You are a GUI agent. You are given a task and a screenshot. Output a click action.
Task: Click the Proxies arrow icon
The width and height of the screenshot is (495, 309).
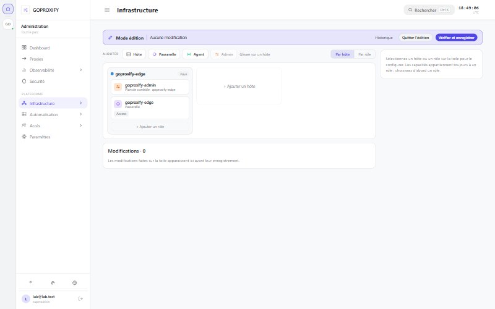click(24, 59)
